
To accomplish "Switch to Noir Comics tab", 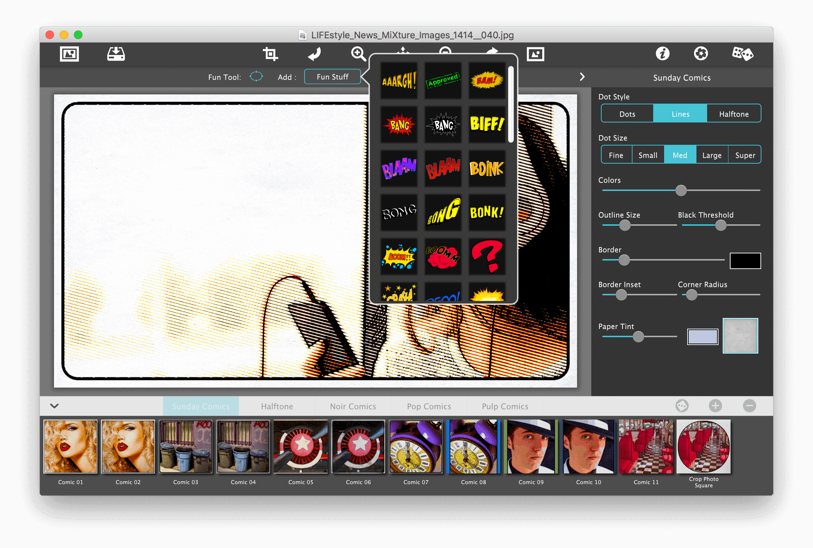I will click(x=353, y=406).
